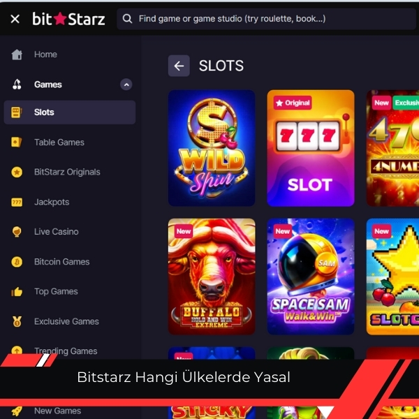Screen dimensions: 419x419
Task: Close the sidebar with the X icon
Action: 15,19
